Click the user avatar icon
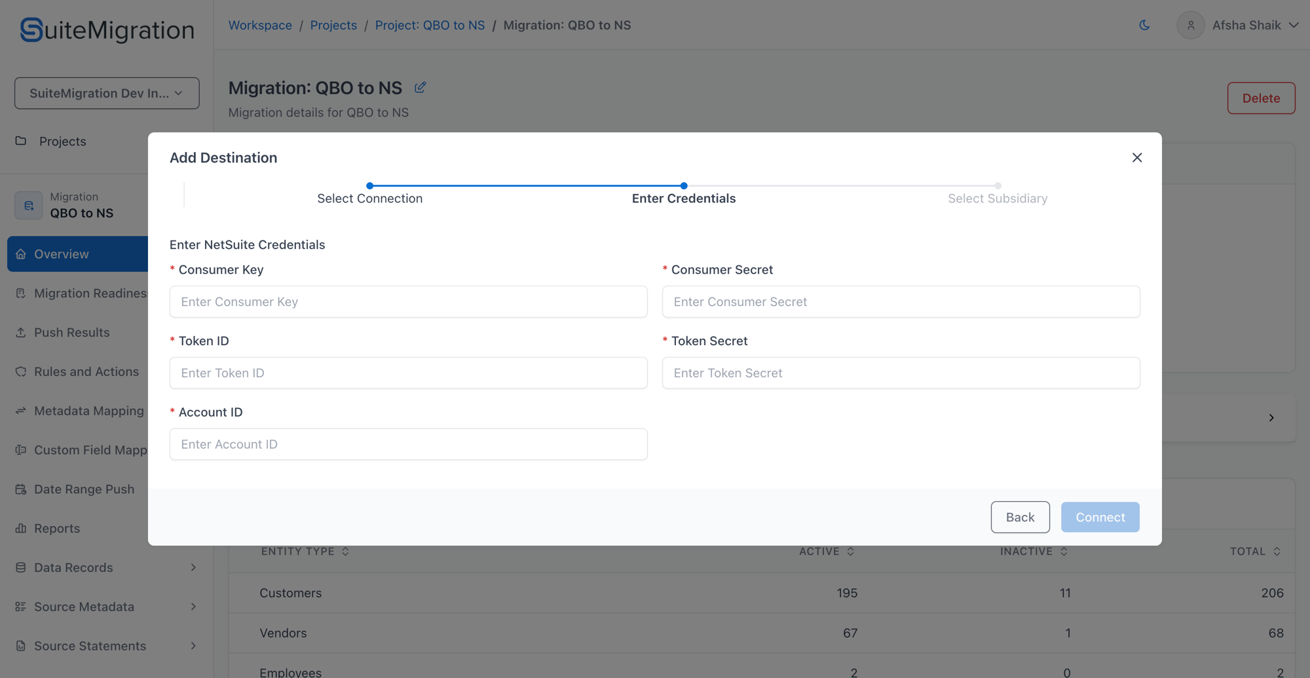Screen dimensions: 1310x678 click(x=1191, y=25)
